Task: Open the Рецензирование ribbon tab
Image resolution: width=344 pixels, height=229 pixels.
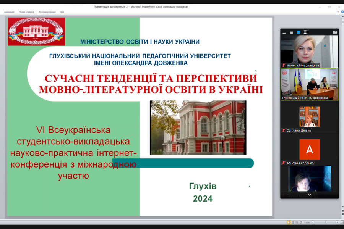Action: pyautogui.click(x=47, y=12)
